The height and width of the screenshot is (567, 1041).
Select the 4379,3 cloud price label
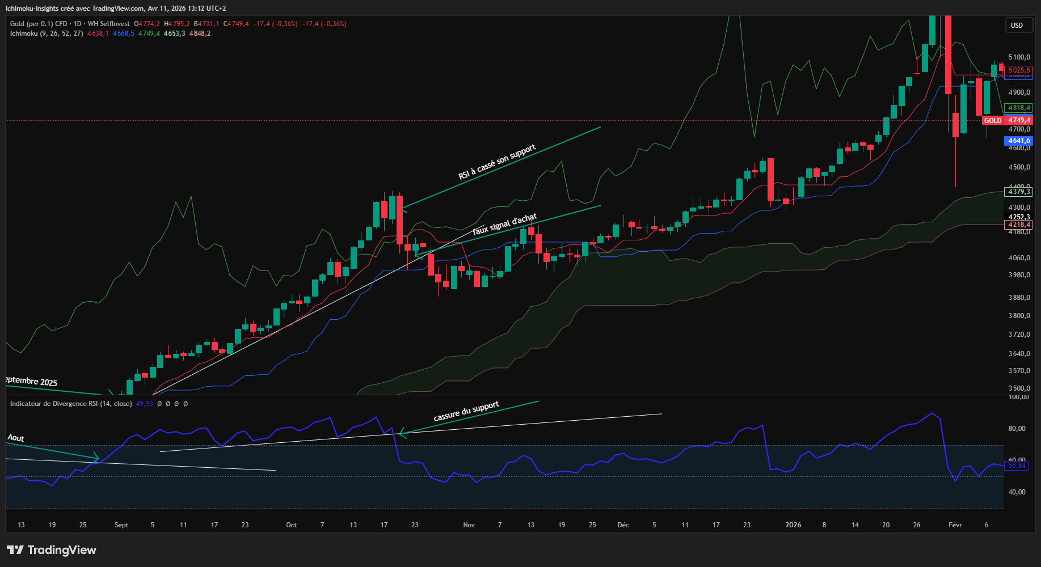coord(1019,192)
